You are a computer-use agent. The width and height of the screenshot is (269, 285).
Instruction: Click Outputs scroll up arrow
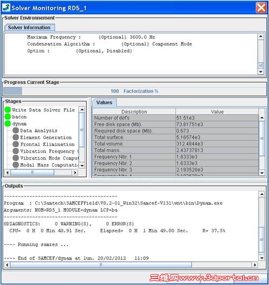tap(261, 194)
